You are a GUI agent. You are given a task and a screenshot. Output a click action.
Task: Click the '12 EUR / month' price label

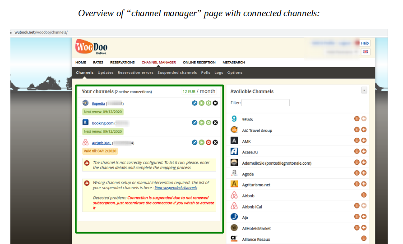[199, 91]
